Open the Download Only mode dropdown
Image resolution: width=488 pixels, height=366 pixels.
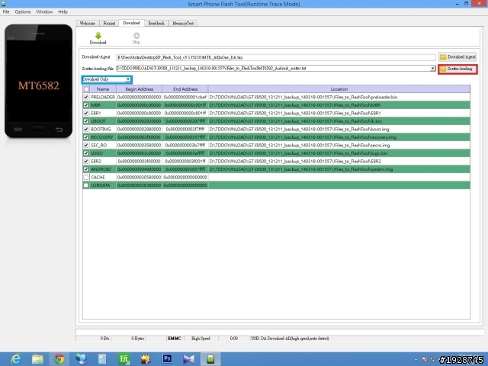coord(107,79)
